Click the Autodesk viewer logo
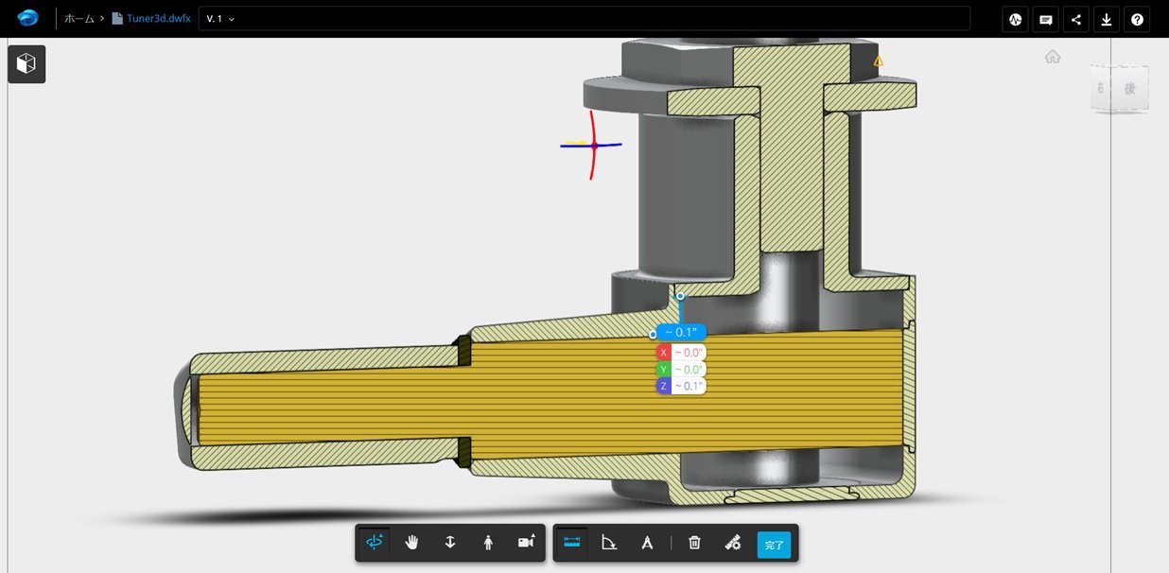Image resolution: width=1169 pixels, height=573 pixels. (28, 18)
